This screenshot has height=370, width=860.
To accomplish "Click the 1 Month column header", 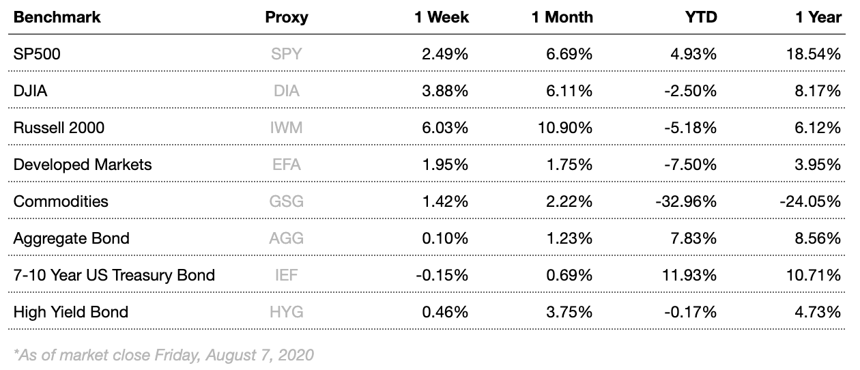I will (x=562, y=17).
